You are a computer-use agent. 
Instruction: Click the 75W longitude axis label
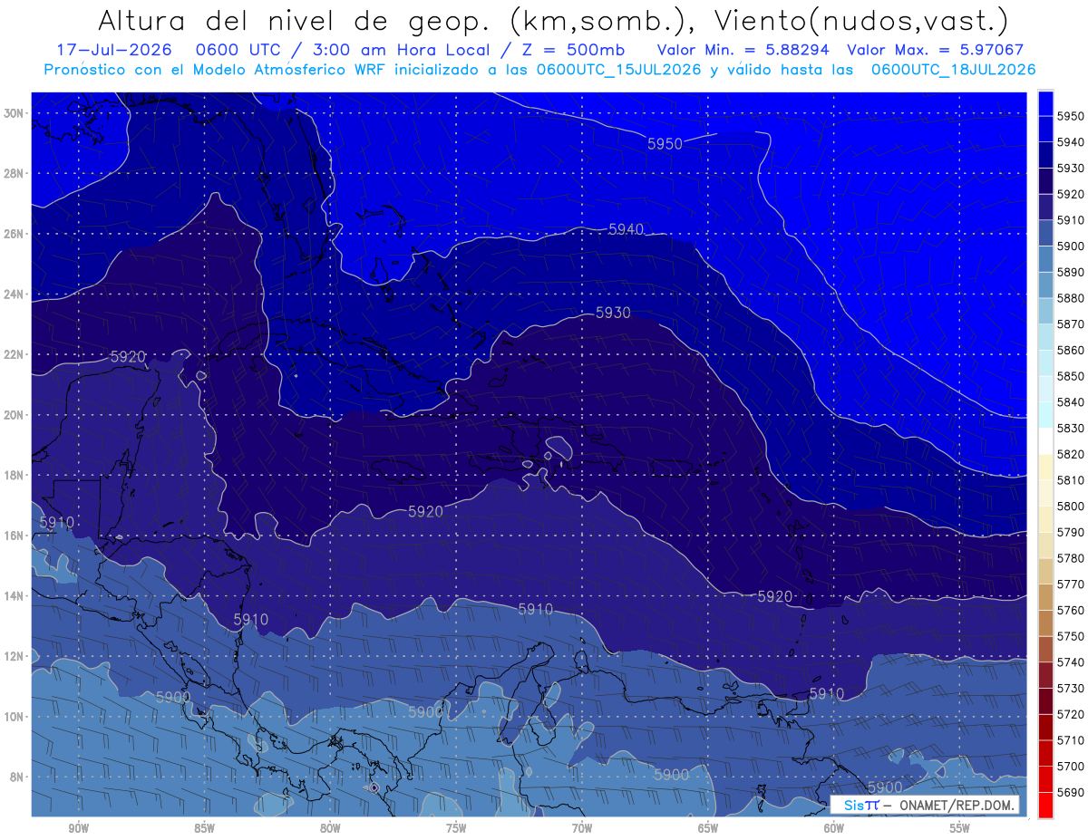tap(456, 828)
